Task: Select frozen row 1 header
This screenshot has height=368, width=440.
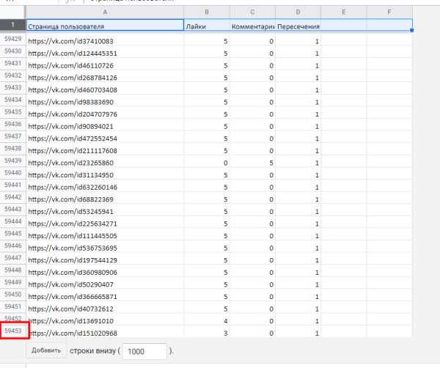Action: point(13,25)
